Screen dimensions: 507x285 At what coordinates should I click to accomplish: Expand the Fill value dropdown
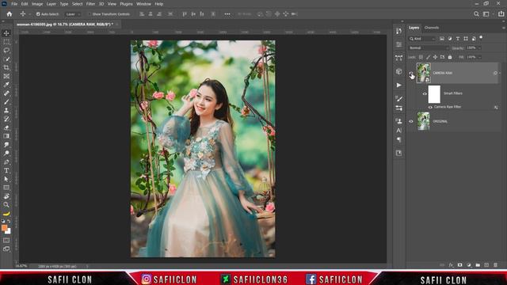coord(479,57)
